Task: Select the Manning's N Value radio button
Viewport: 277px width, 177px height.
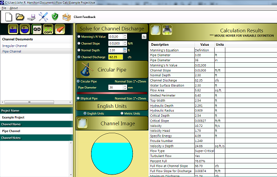Action: tap(79, 36)
